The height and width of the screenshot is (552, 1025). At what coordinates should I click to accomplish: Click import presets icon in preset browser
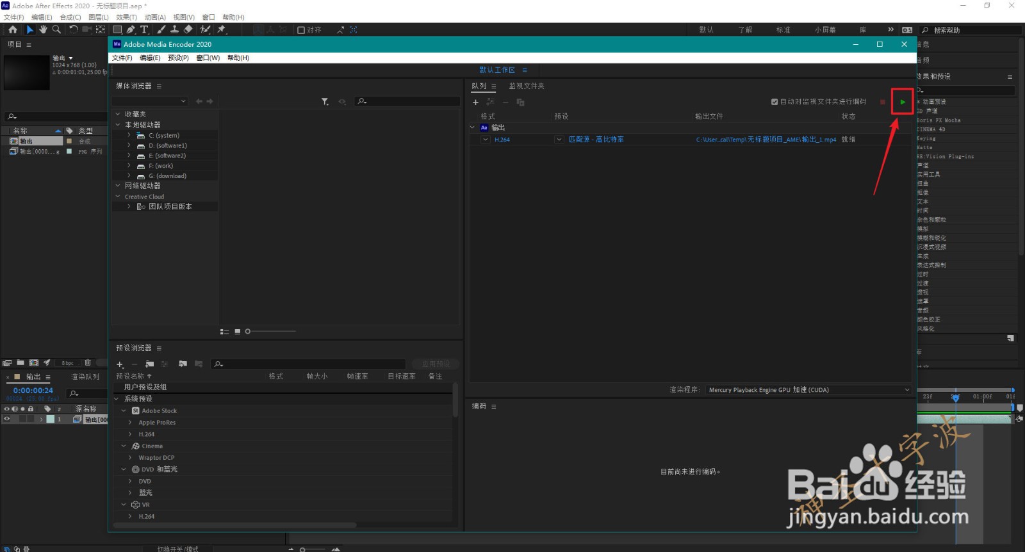[183, 364]
